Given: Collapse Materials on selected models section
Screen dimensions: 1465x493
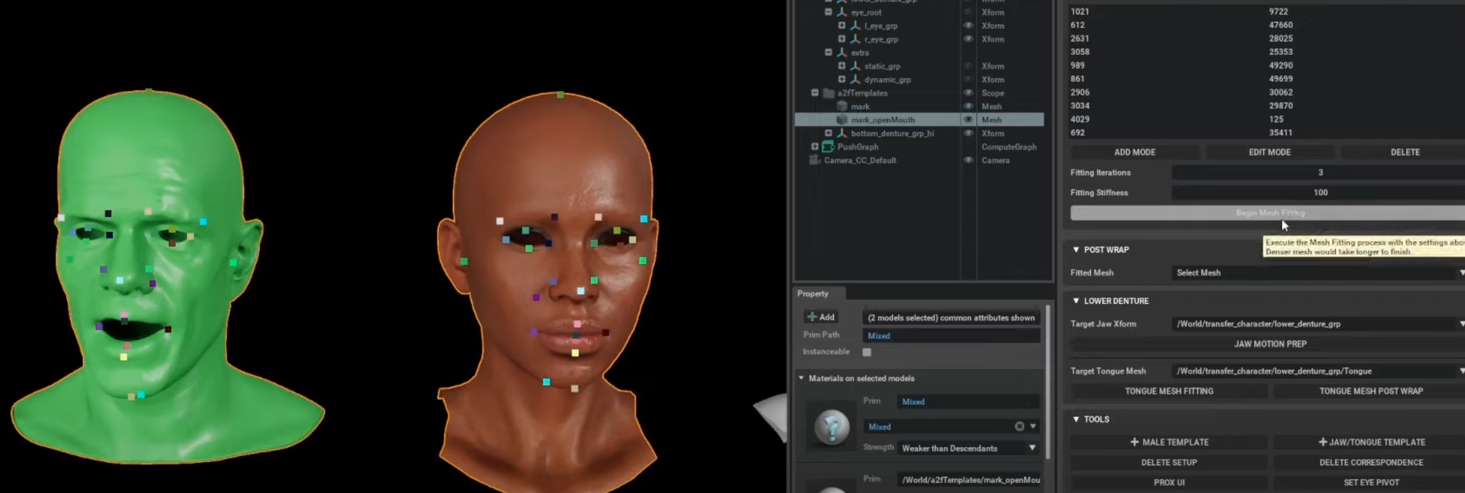Looking at the screenshot, I should click(801, 378).
